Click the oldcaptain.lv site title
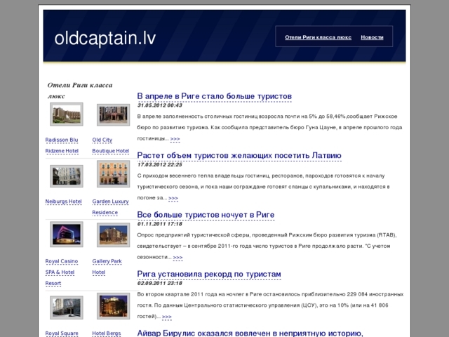The image size is (449, 337). [x=105, y=38]
